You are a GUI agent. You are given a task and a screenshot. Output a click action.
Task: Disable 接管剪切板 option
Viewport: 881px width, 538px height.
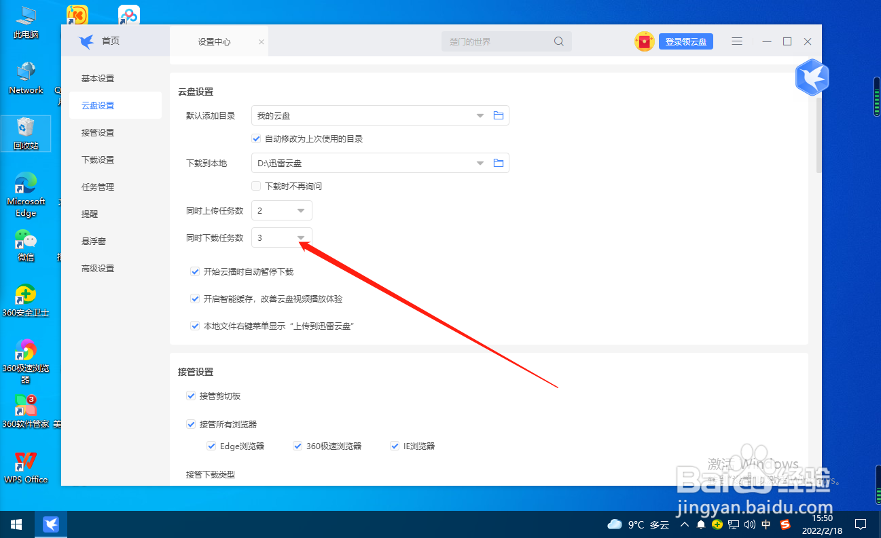coord(191,396)
